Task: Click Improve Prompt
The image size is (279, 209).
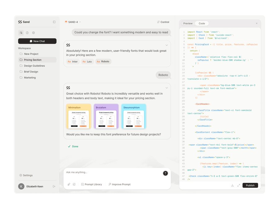Action: click(x=120, y=185)
